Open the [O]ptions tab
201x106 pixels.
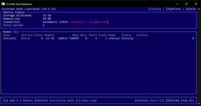pos(173,9)
